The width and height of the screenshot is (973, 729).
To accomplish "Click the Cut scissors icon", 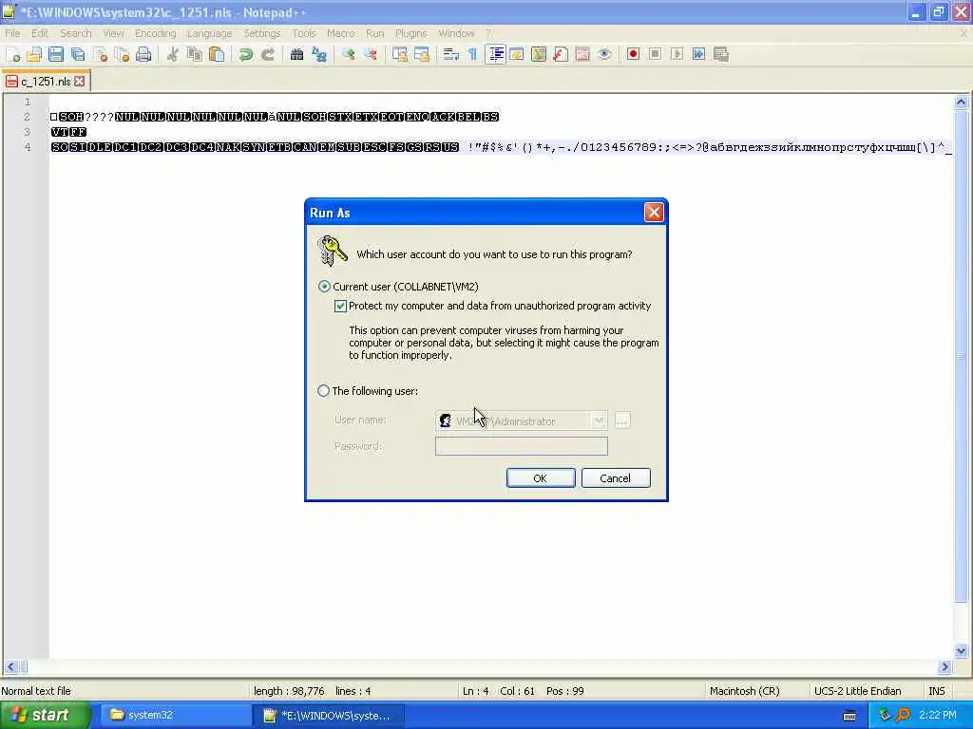I will (x=173, y=54).
